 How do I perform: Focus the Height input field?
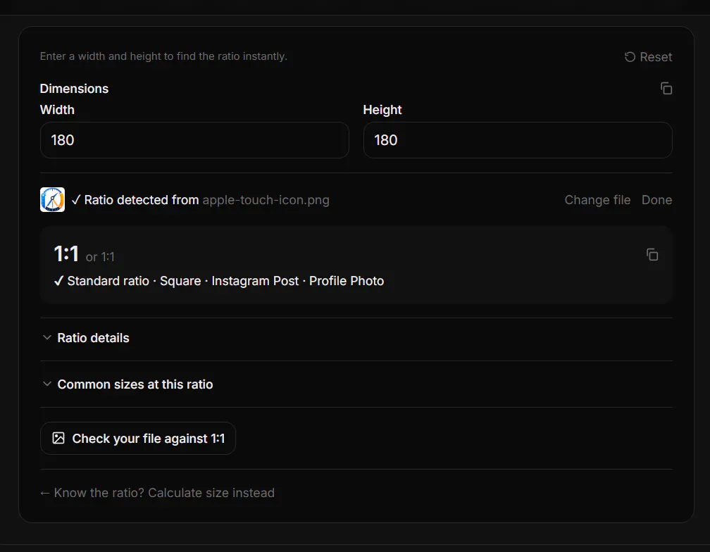[518, 140]
